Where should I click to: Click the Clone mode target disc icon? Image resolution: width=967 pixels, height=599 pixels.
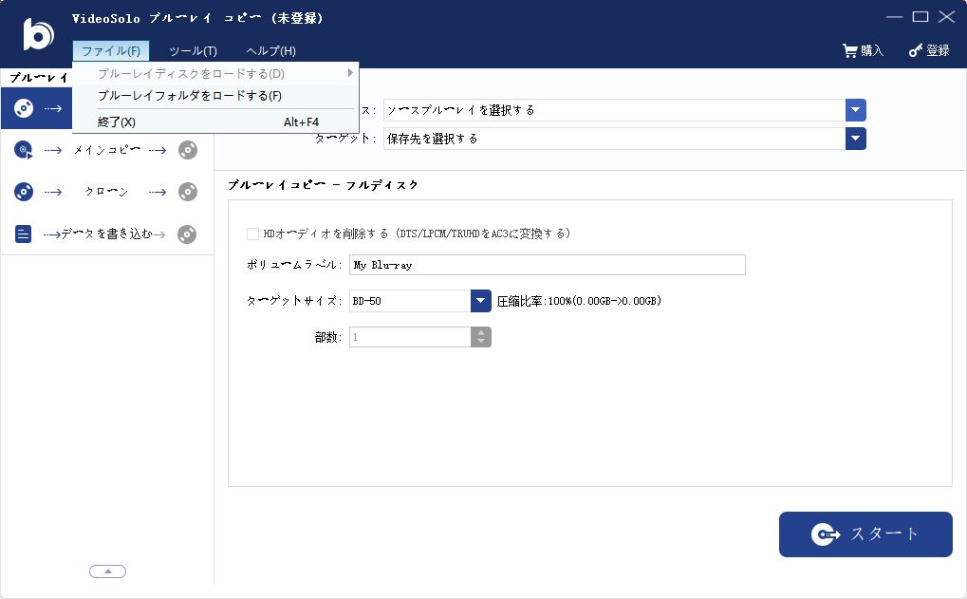point(188,192)
